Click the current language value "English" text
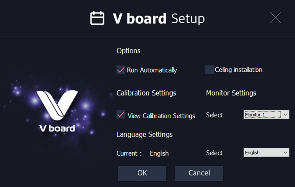 tap(159, 153)
